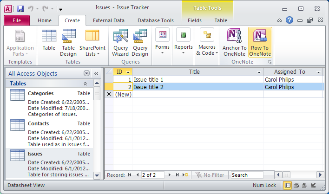
Task: Click the Table Design button
Action: [68, 43]
